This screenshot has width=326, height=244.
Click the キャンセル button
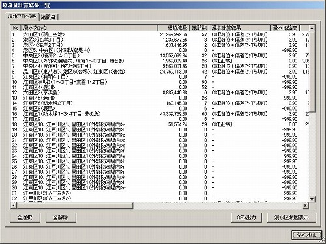tap(306, 235)
